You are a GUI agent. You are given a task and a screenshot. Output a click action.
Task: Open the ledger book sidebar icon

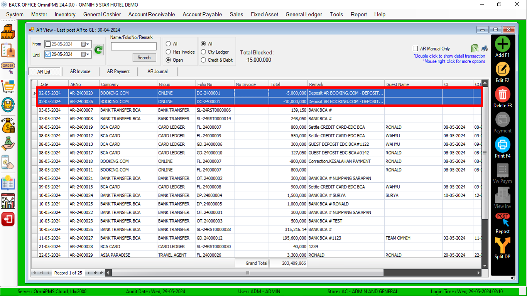pos(8,183)
